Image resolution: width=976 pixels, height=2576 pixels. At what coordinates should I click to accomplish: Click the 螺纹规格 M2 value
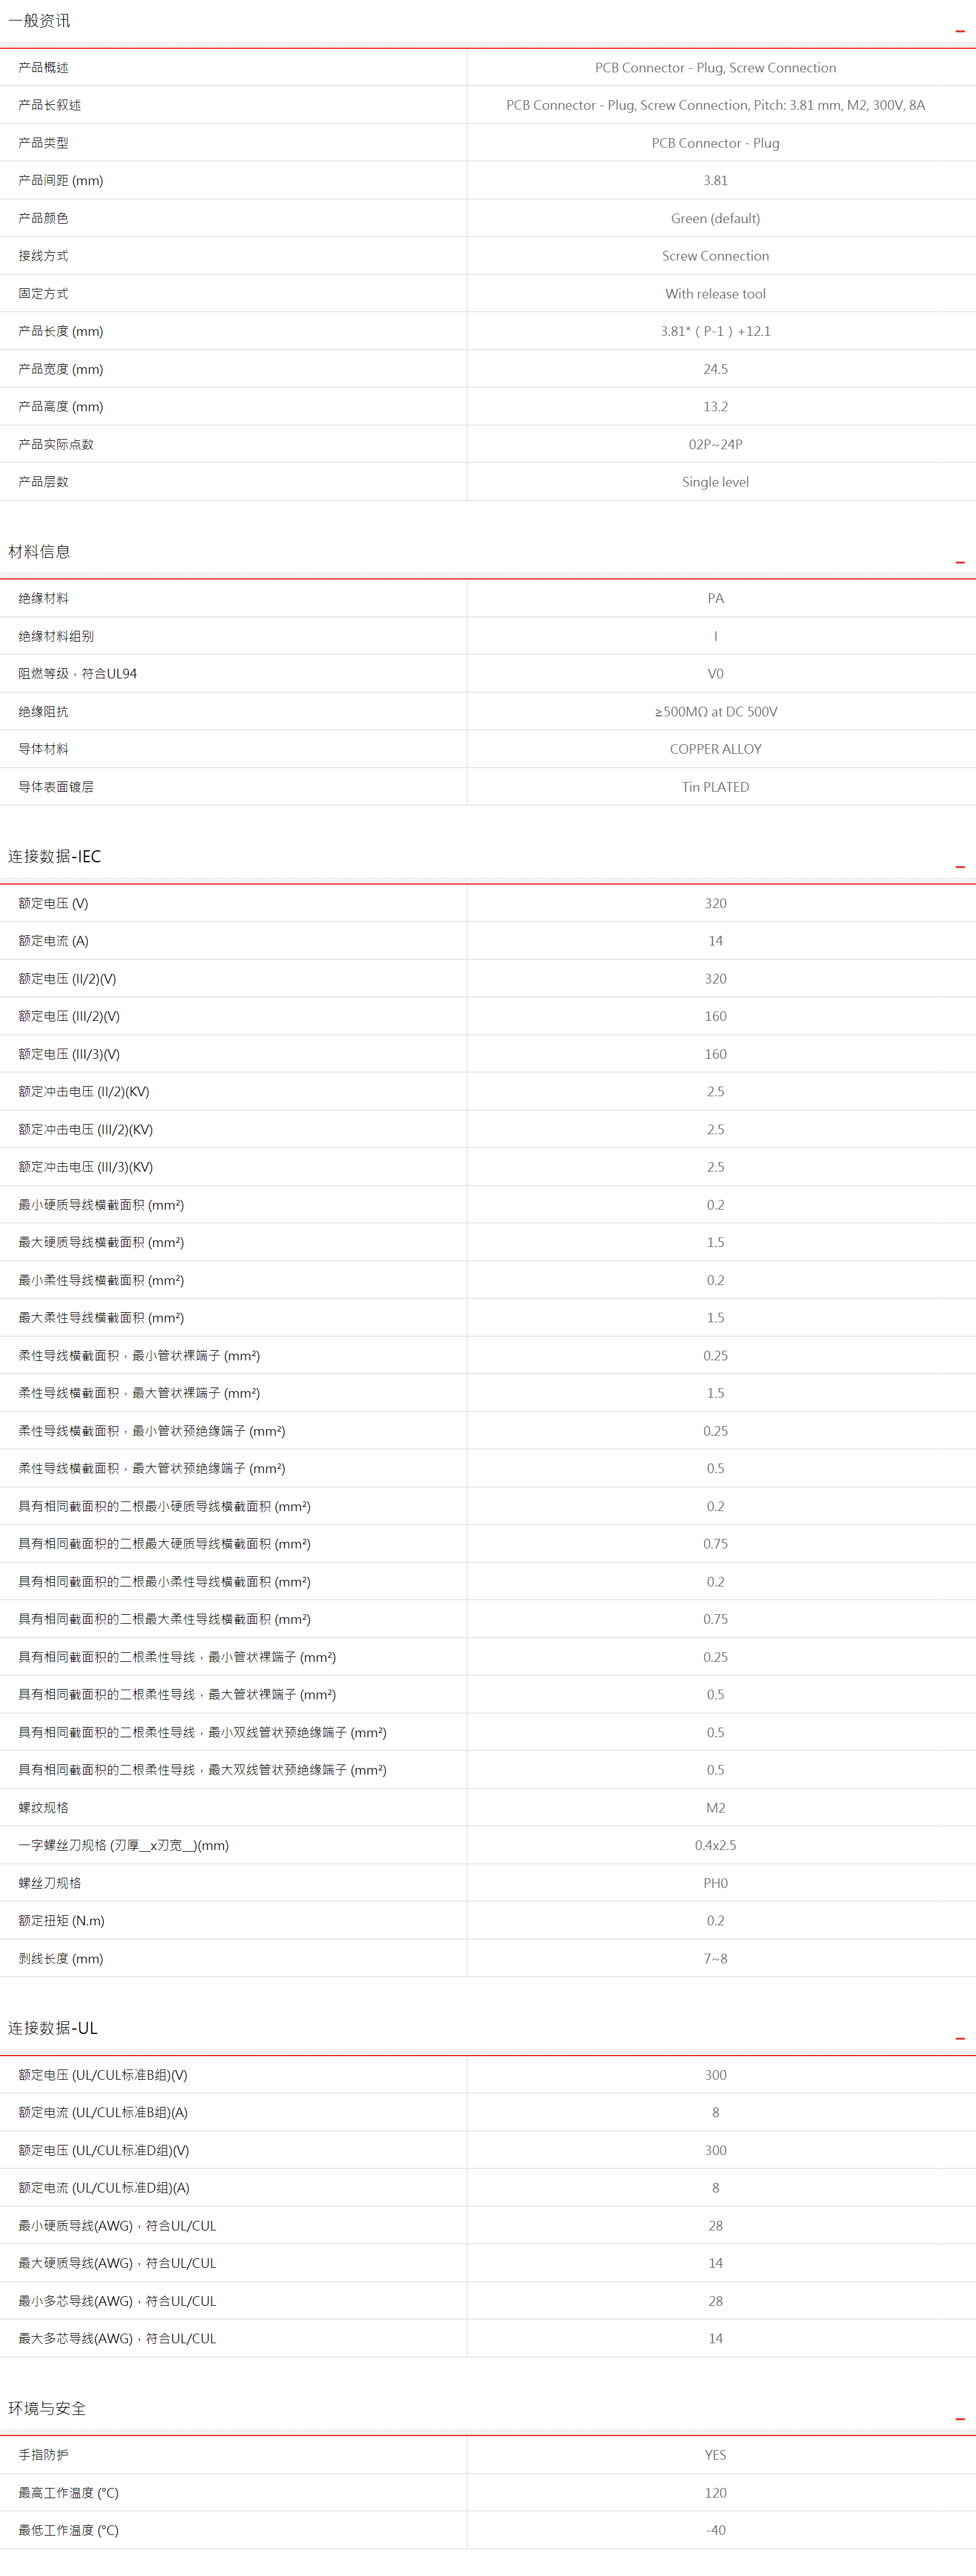(715, 1808)
